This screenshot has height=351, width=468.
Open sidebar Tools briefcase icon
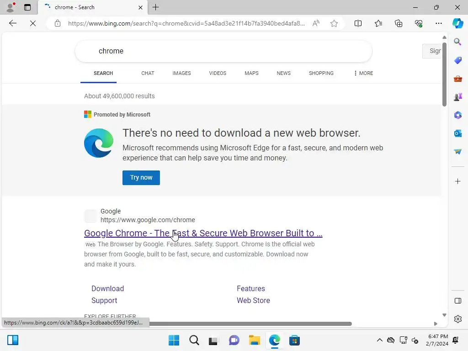[x=457, y=79]
